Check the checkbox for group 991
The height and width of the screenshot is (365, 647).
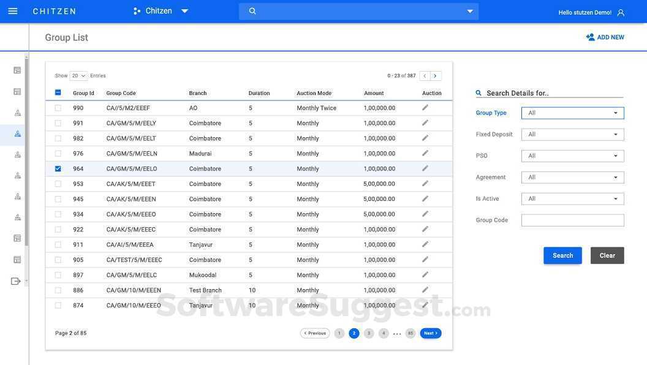click(58, 123)
